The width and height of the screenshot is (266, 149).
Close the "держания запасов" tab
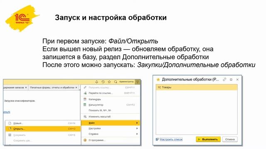tap(26, 87)
